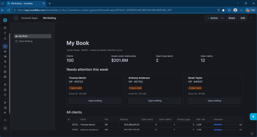Click the Snowflake logo icon
Image resolution: width=257 pixels, height=137 pixels.
click(5, 20)
